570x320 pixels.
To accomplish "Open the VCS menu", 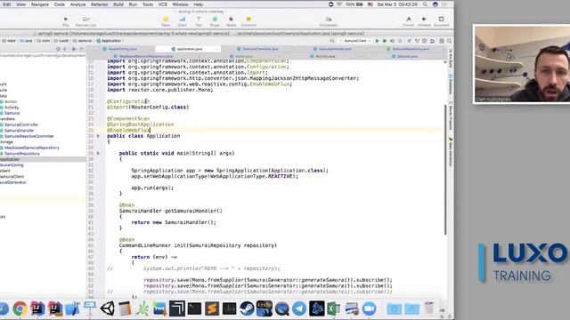I will coord(162,4).
